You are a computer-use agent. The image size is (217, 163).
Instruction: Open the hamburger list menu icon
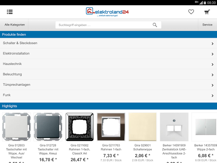point(10,12)
